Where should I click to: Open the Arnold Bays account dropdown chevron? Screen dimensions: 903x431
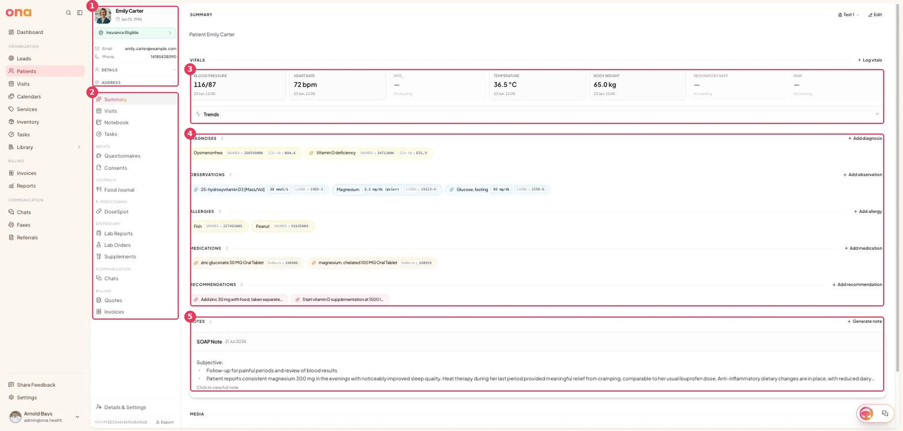click(77, 417)
